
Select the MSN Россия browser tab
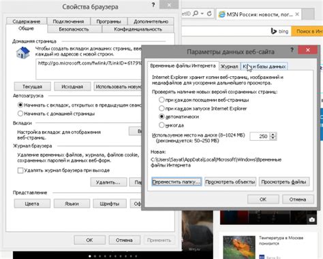click(x=259, y=14)
